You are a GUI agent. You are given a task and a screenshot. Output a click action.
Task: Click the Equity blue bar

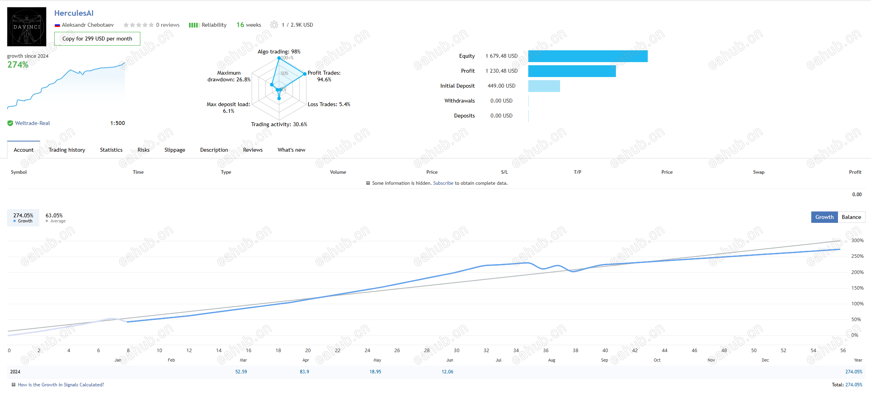tap(588, 56)
